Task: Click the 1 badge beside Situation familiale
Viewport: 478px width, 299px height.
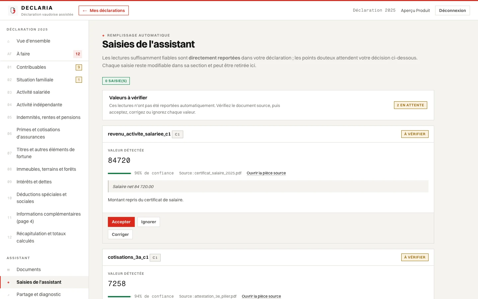Action: [x=79, y=80]
